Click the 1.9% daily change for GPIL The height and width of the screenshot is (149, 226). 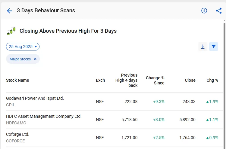point(212,102)
